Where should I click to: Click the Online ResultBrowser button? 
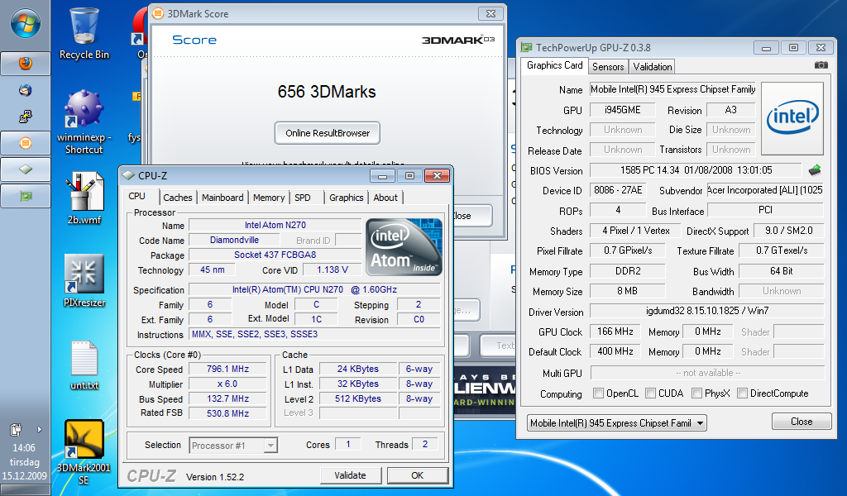point(328,133)
